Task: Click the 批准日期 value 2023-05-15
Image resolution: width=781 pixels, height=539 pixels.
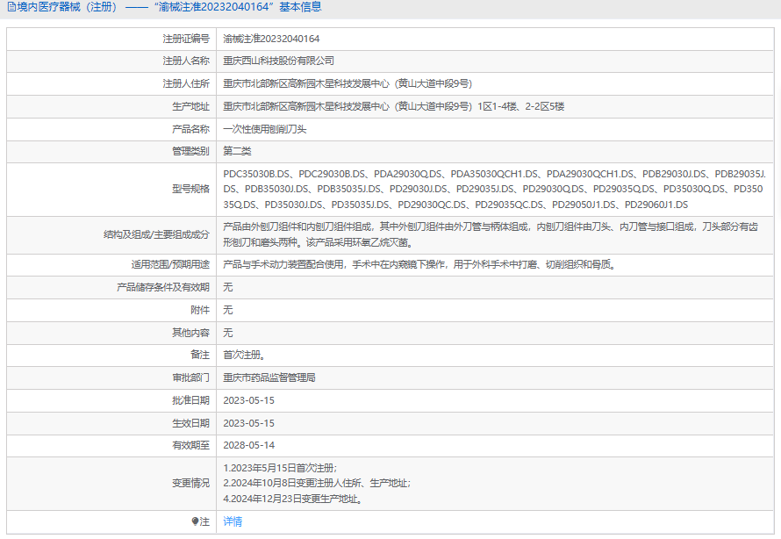Action: [x=248, y=400]
